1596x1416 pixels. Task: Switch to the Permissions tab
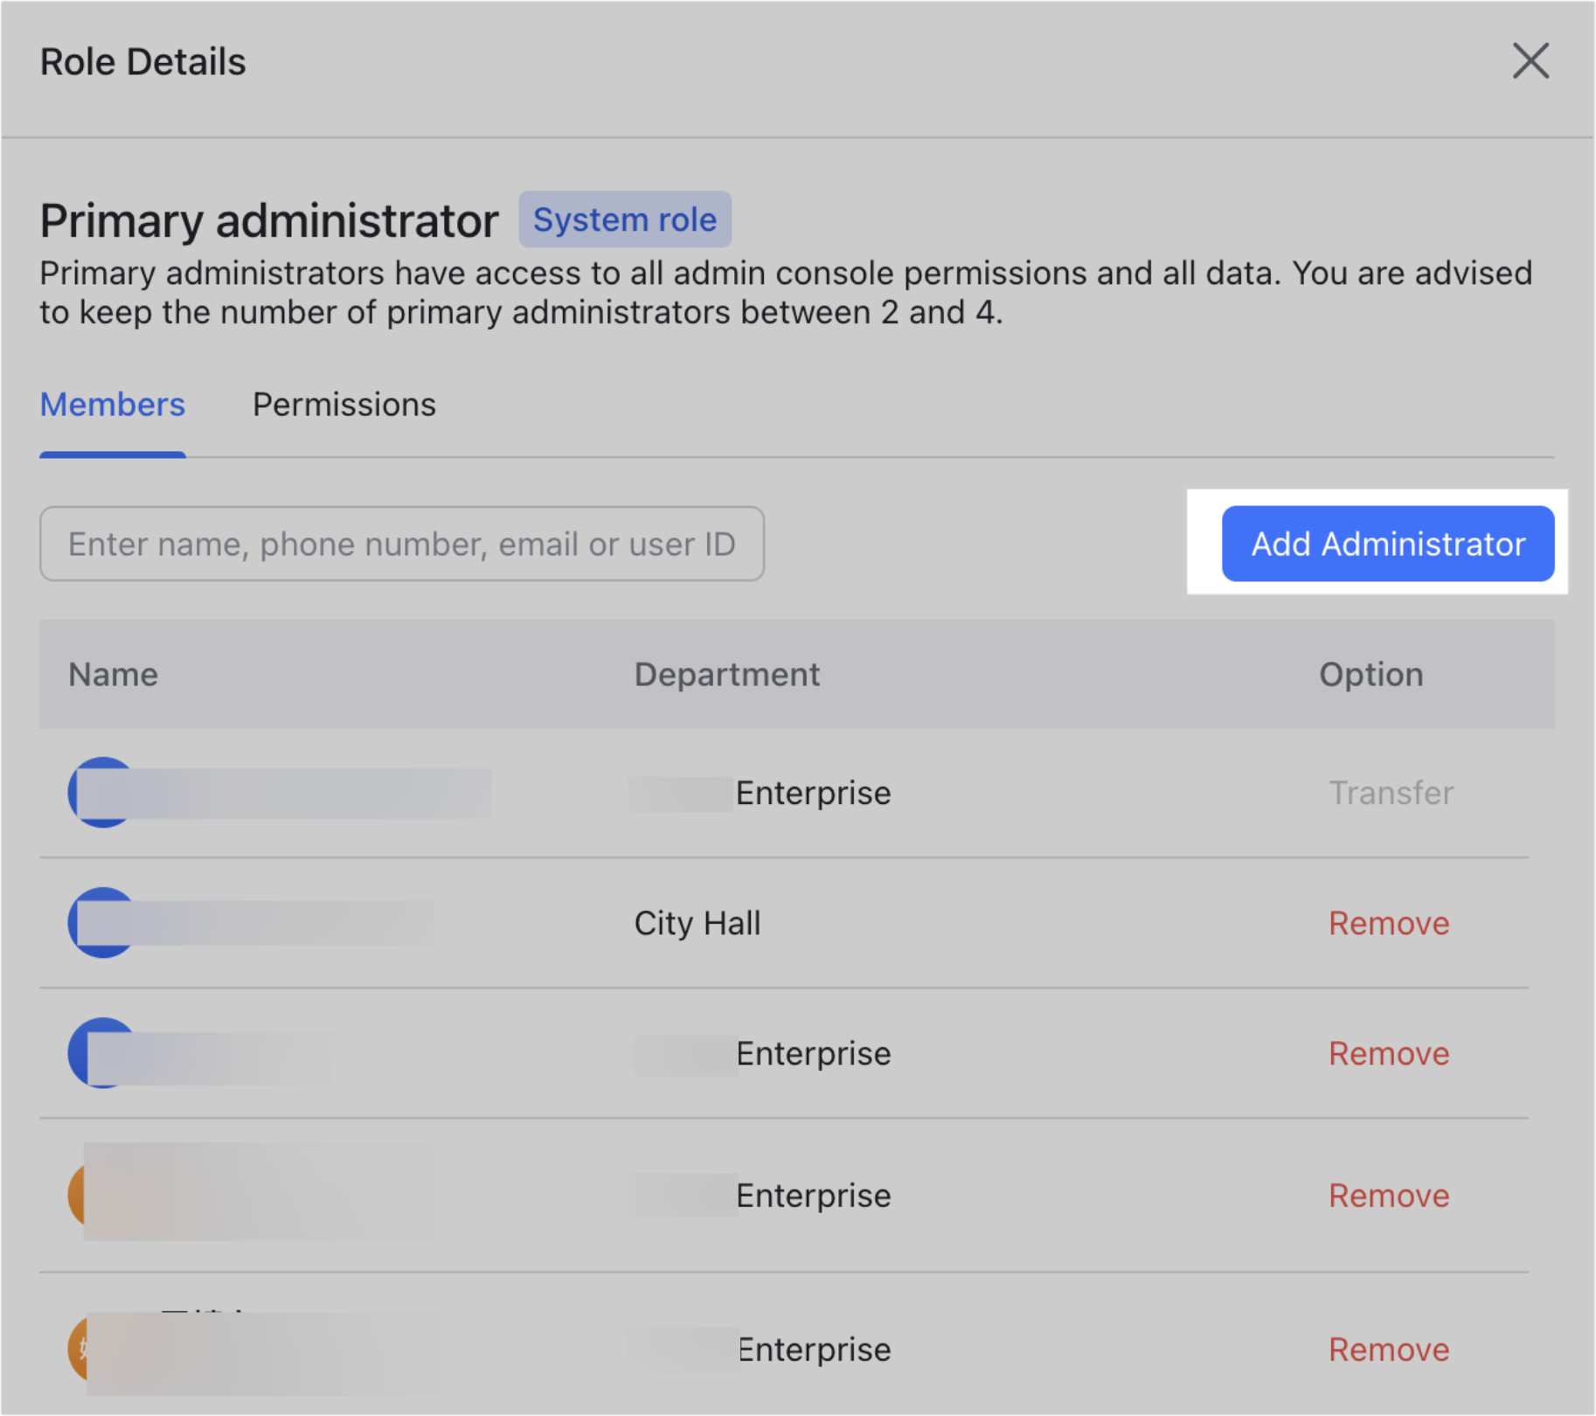click(343, 404)
